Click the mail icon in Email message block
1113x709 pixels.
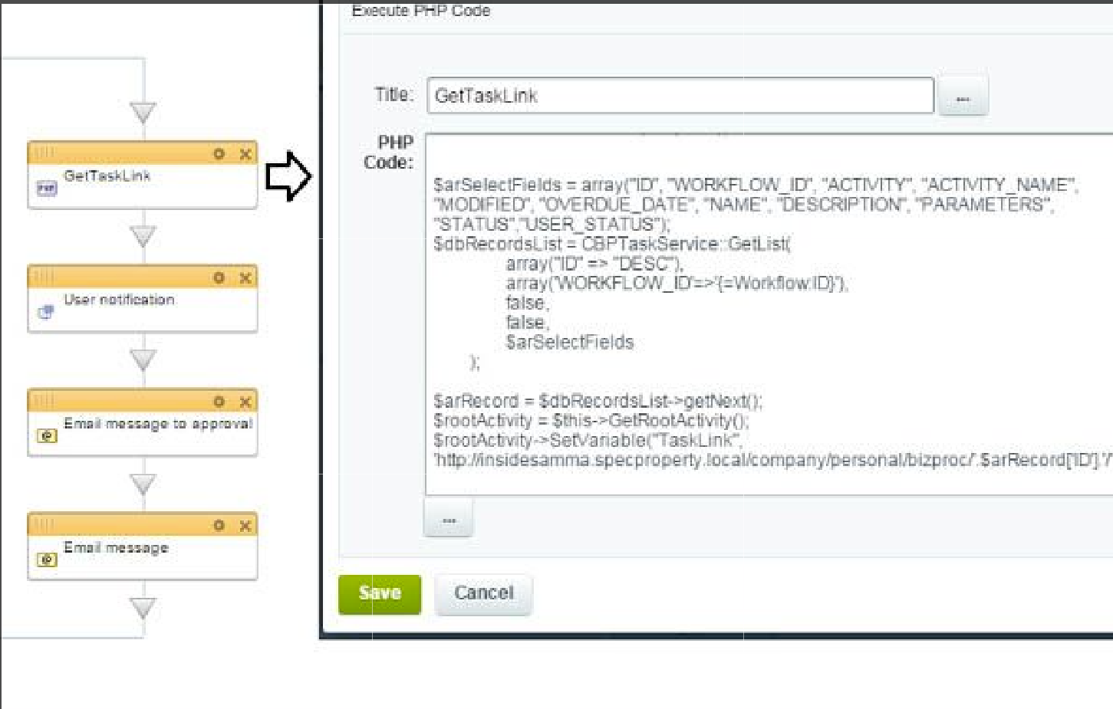click(x=47, y=560)
